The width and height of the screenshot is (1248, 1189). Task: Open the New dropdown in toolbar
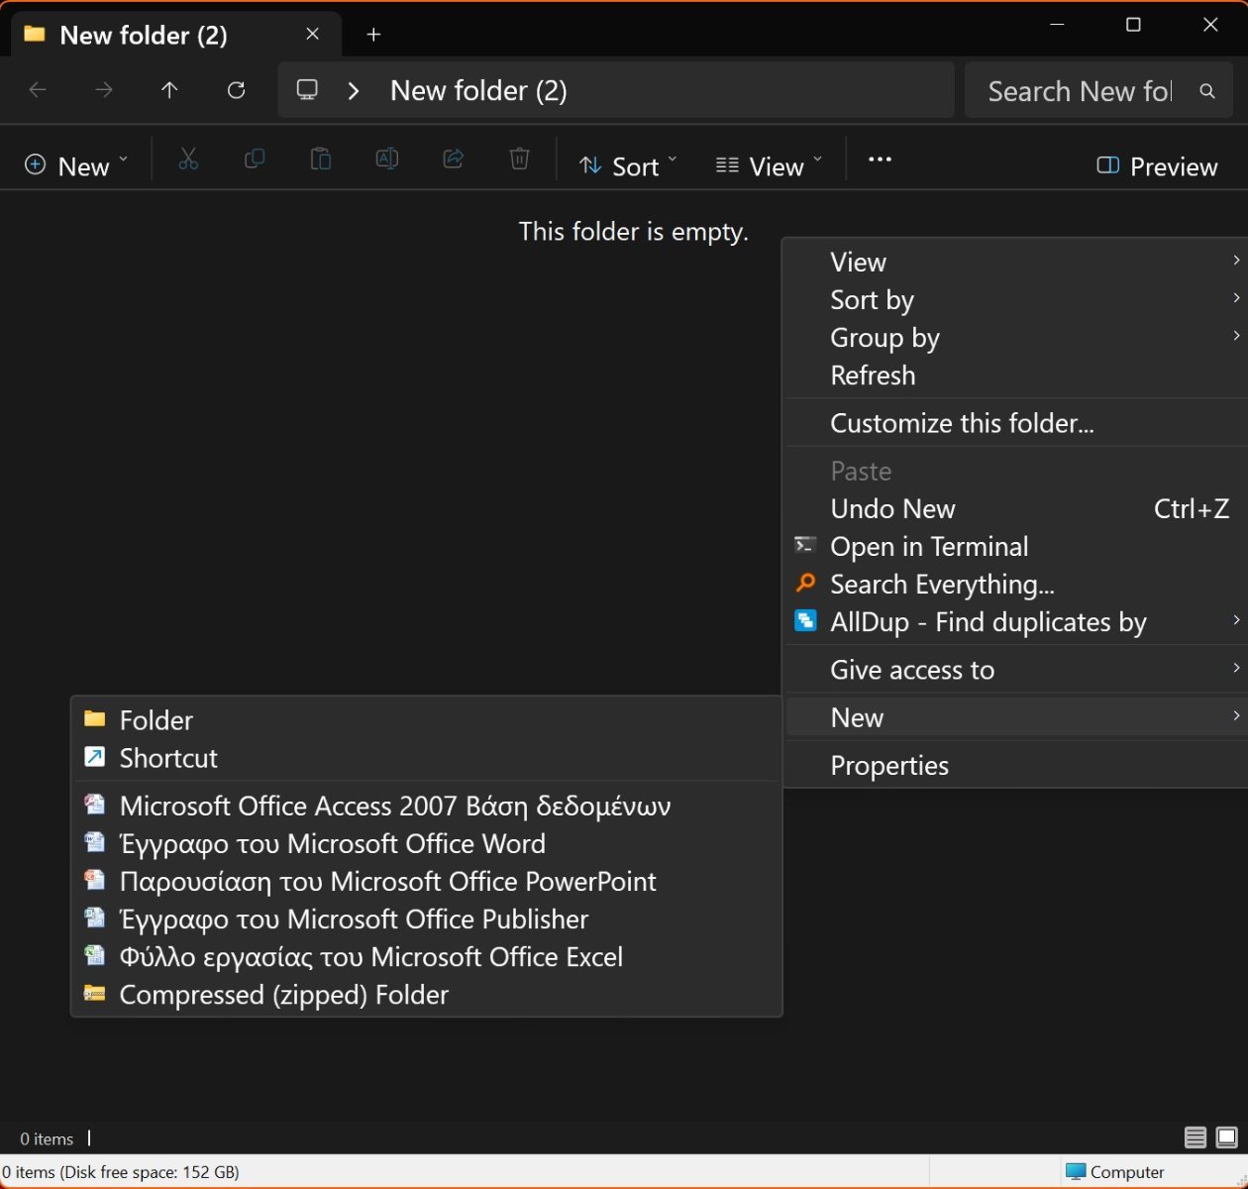point(76,165)
